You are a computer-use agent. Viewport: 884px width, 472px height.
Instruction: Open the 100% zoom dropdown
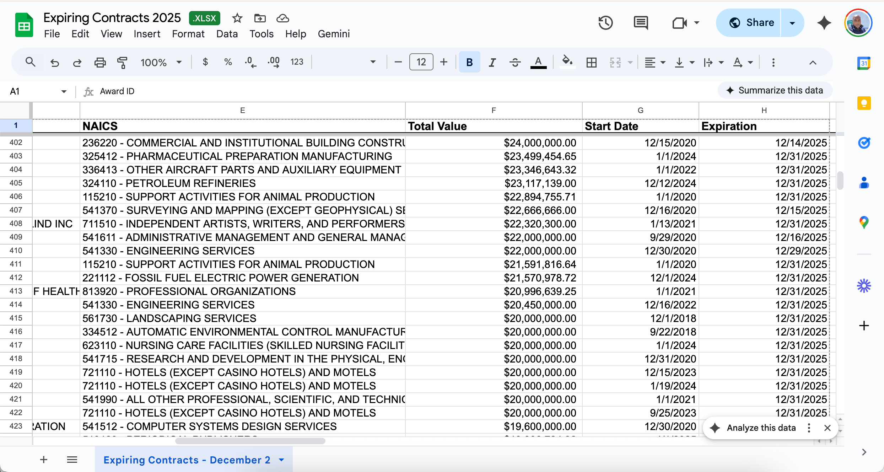click(161, 63)
